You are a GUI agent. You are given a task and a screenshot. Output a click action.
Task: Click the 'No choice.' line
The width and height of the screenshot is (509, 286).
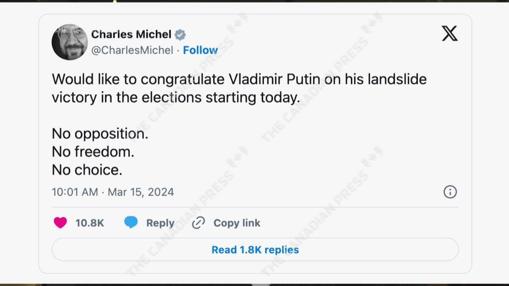(87, 170)
